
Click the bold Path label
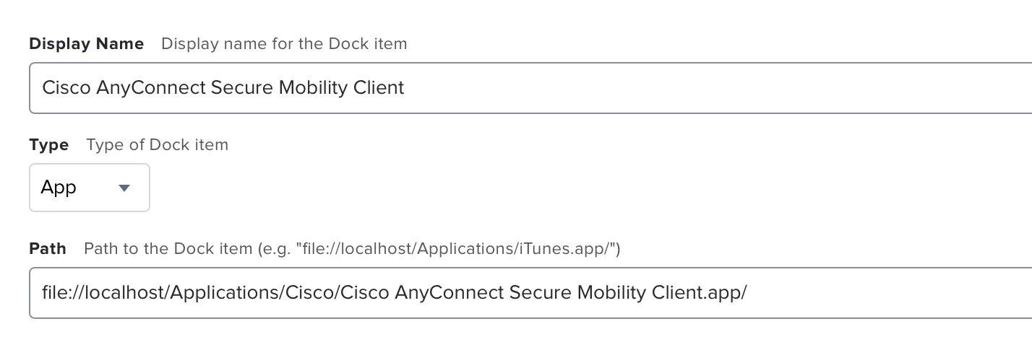coord(47,249)
